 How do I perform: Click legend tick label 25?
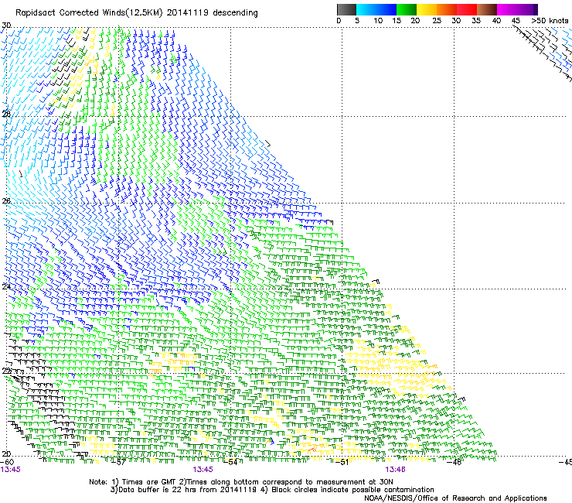pos(437,21)
